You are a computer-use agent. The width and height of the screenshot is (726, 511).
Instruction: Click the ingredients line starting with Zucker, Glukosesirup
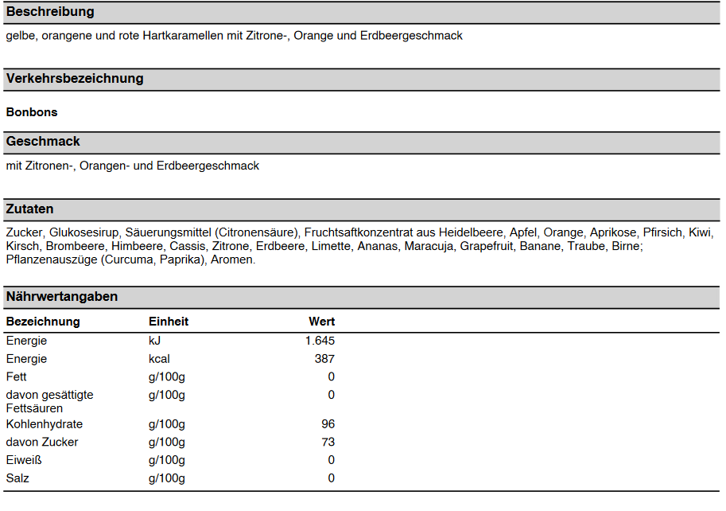click(x=359, y=232)
